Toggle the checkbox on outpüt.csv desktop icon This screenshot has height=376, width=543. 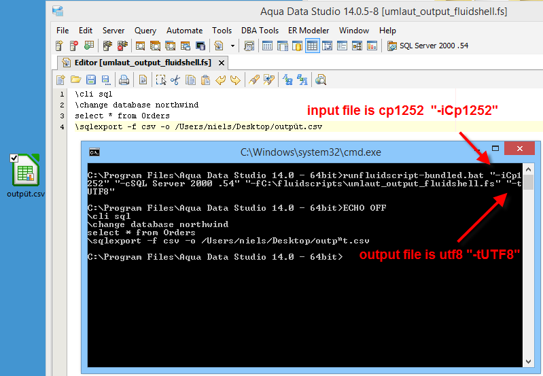tap(14, 158)
